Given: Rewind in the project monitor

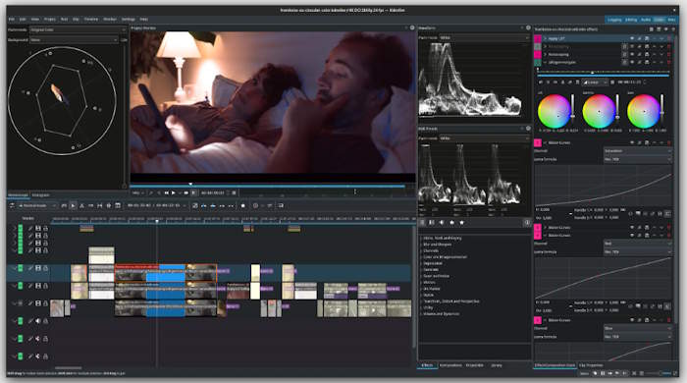Looking at the screenshot, I should pyautogui.click(x=166, y=192).
